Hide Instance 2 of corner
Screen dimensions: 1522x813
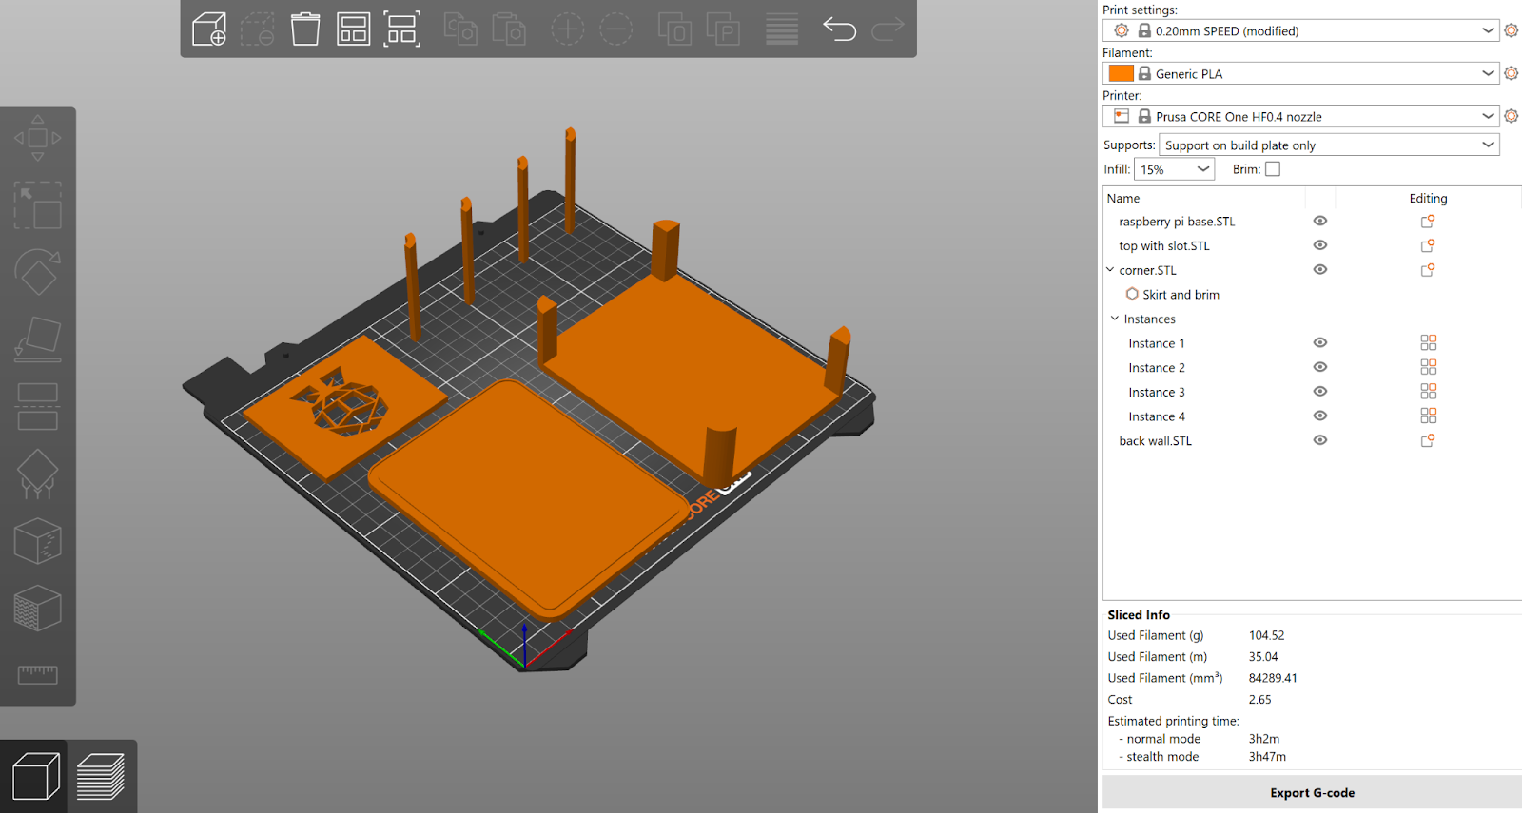[x=1320, y=367]
